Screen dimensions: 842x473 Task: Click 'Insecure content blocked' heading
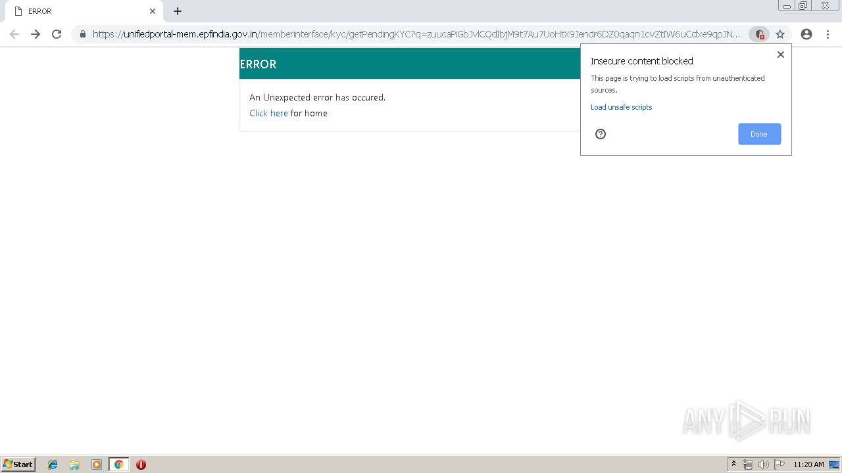(x=642, y=61)
